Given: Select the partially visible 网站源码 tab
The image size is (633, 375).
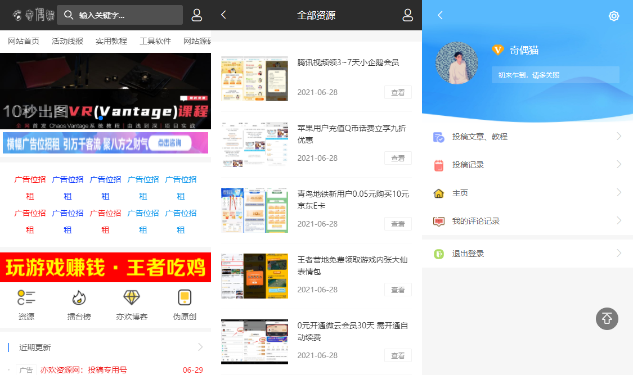Looking at the screenshot, I should point(197,41).
